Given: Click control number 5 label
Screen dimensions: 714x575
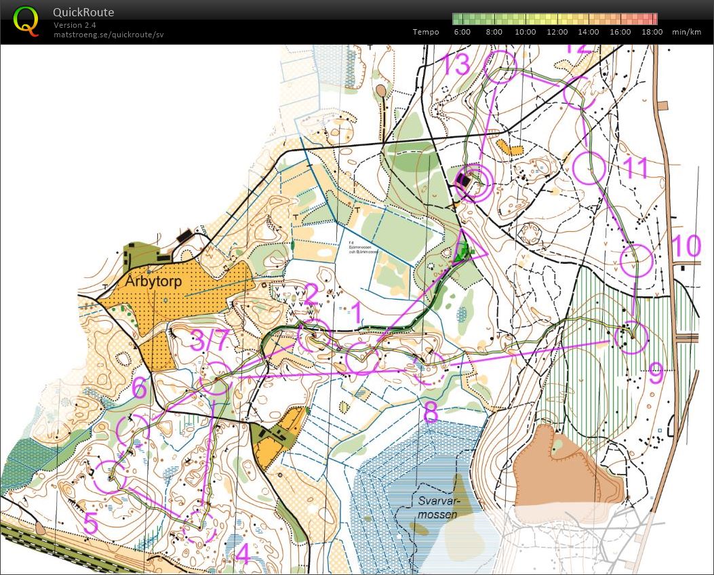Looking at the screenshot, I should [91, 523].
